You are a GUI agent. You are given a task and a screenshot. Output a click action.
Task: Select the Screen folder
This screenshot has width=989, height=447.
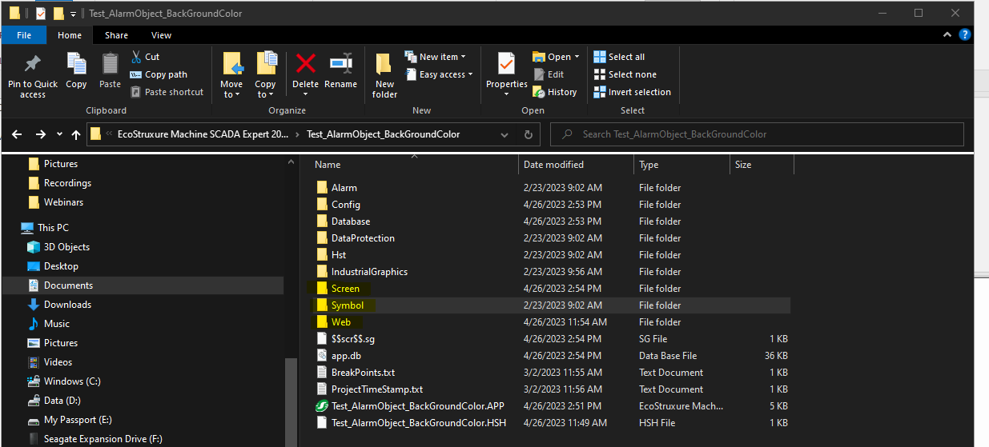point(345,289)
